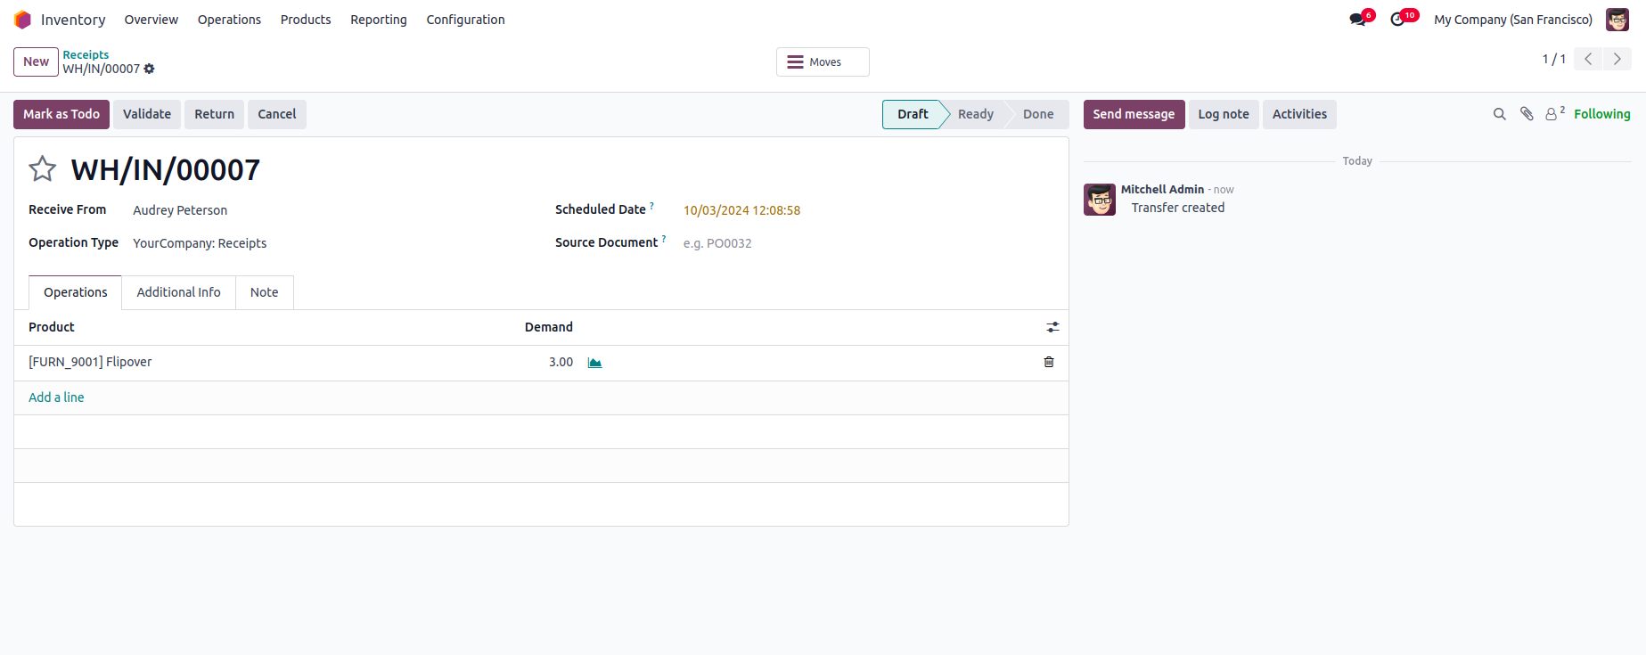
Task: Click the Mark as Todo button
Action: pyautogui.click(x=61, y=114)
